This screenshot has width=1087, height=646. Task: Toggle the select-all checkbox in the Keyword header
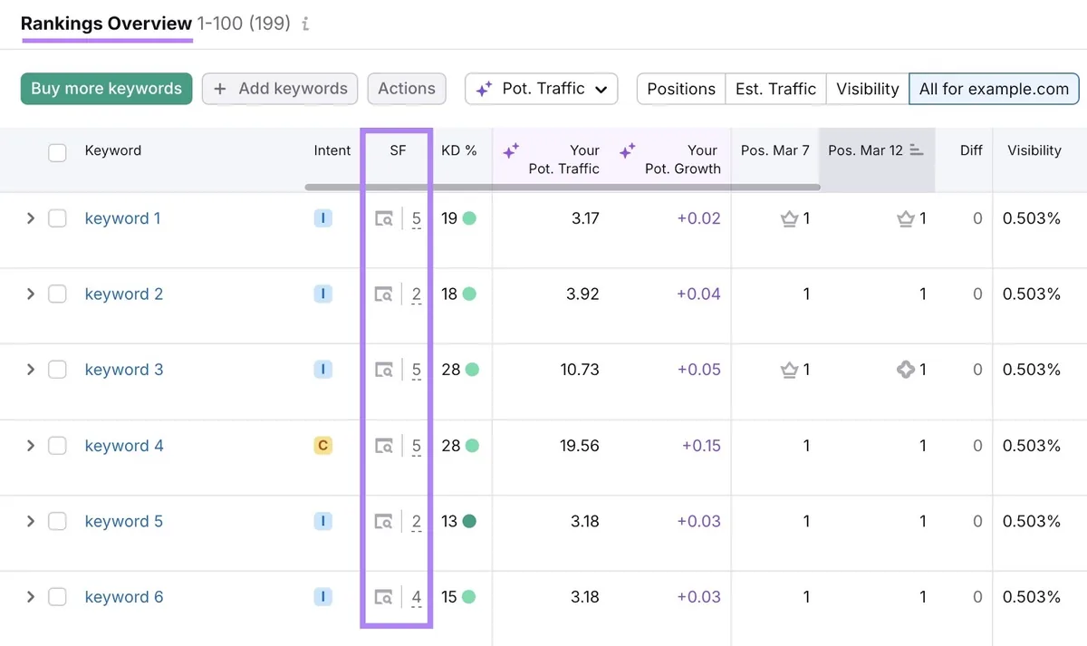57,152
